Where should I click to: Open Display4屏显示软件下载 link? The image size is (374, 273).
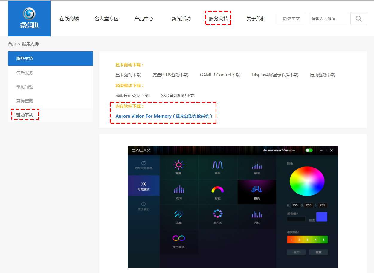pos(275,75)
